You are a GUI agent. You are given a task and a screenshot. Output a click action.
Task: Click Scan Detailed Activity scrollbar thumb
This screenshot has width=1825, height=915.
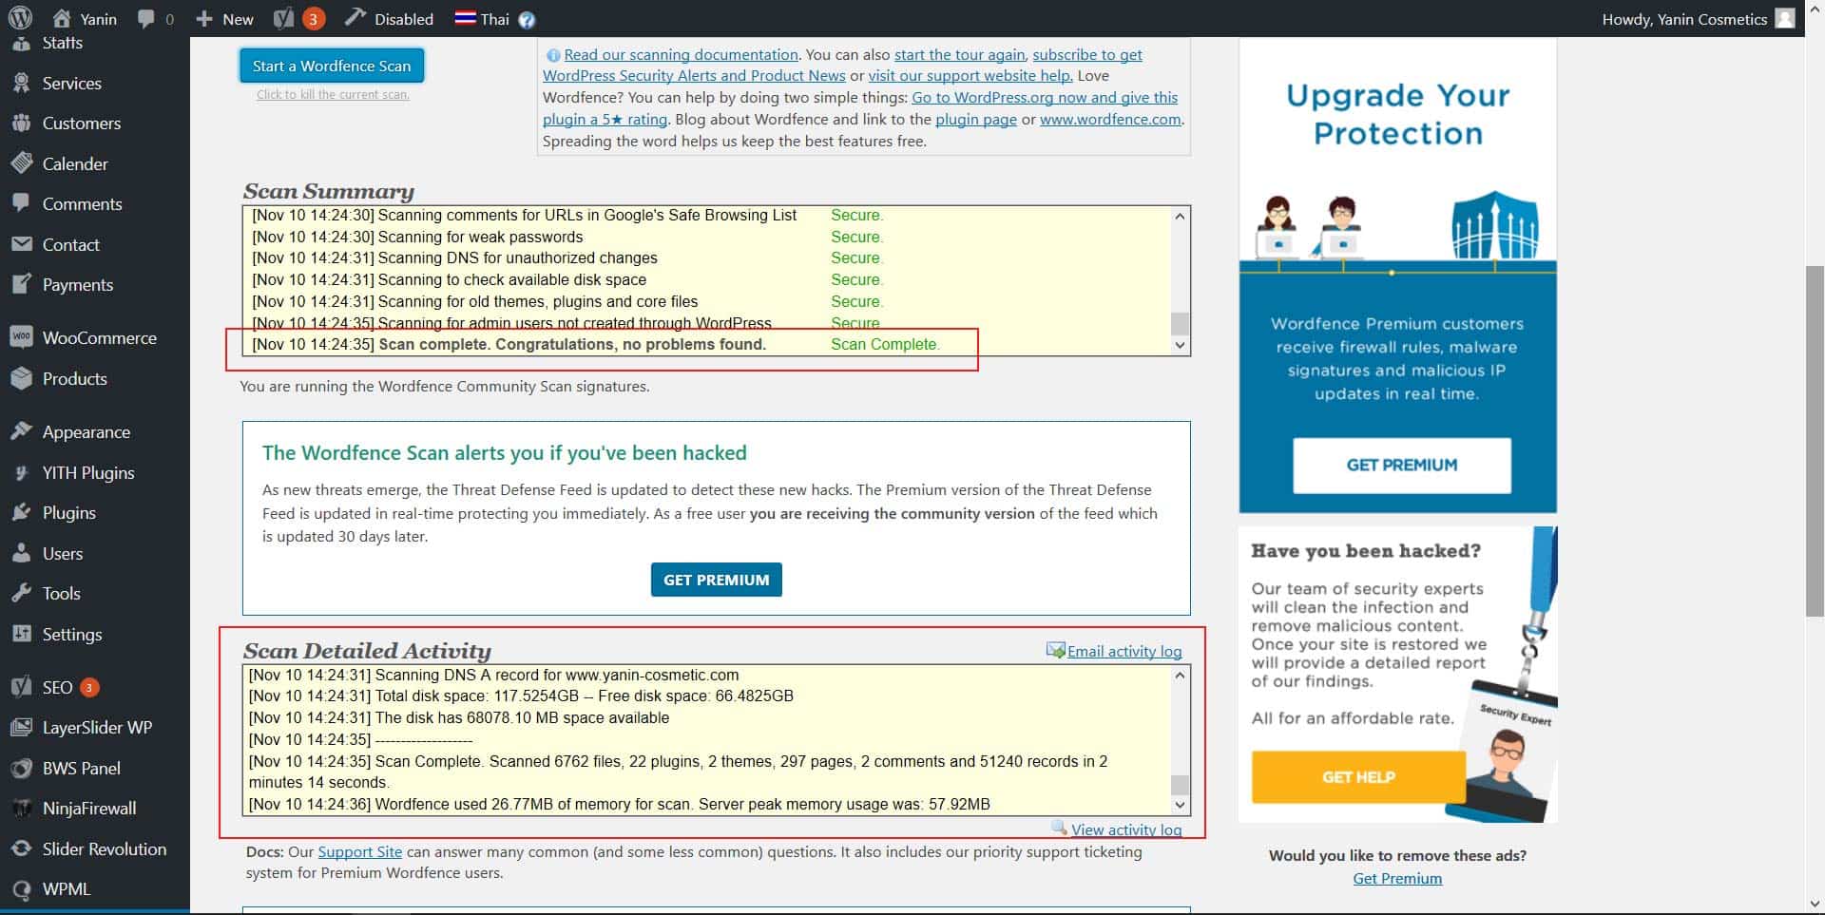click(1180, 785)
